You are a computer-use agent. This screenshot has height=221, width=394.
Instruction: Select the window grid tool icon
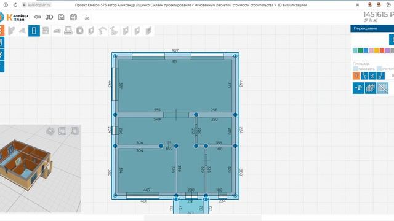(x=46, y=31)
